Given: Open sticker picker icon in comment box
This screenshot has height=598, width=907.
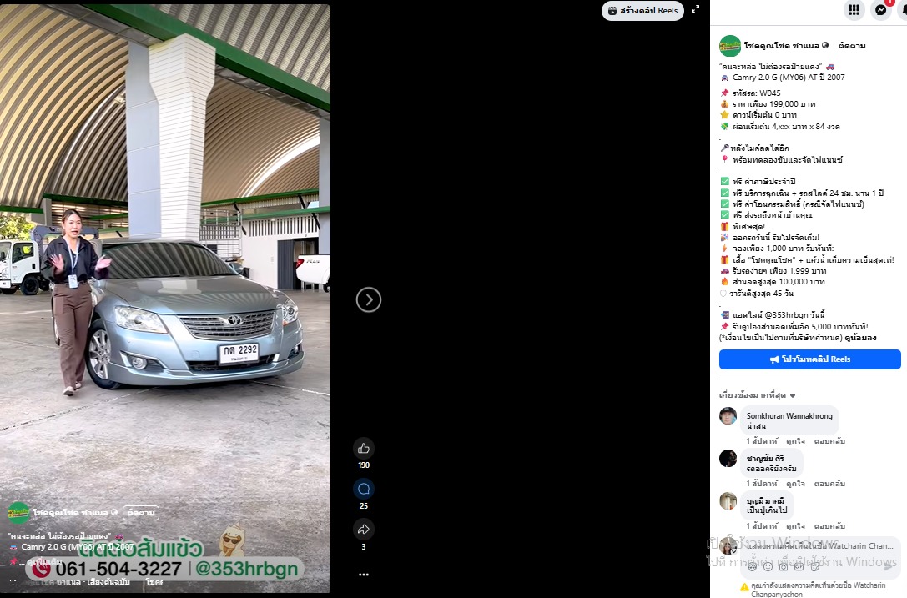Looking at the screenshot, I should (x=814, y=567).
